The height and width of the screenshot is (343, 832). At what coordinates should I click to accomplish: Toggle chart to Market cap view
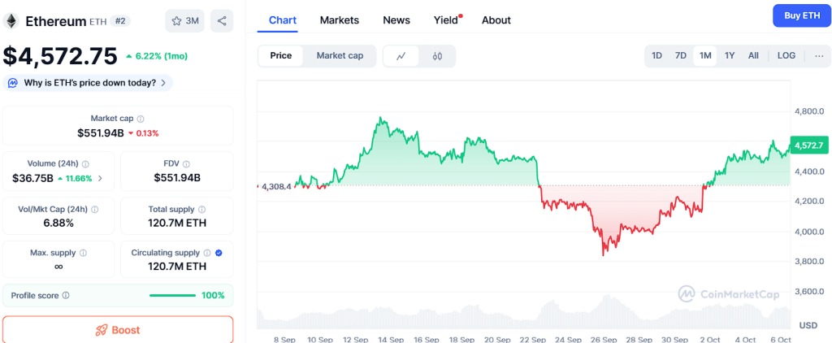point(340,56)
